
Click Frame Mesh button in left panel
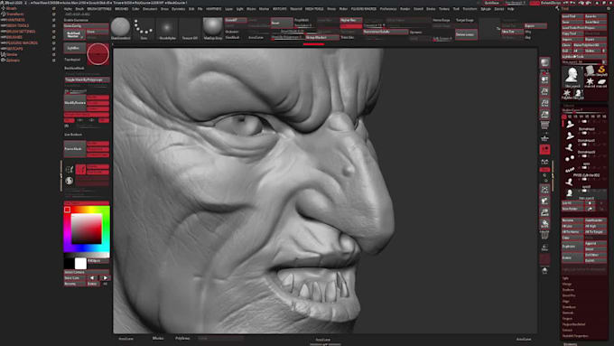[75, 149]
